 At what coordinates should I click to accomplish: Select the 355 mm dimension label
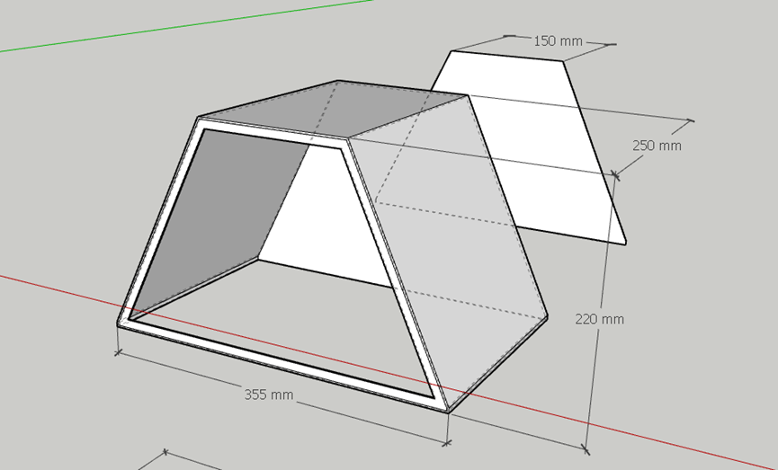coord(268,395)
